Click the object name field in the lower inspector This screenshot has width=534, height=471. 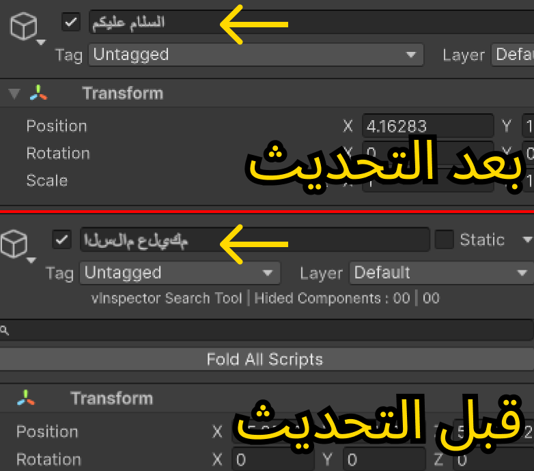pos(255,240)
